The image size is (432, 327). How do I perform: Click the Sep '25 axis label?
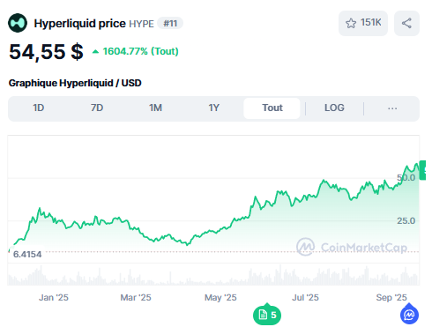(x=391, y=297)
